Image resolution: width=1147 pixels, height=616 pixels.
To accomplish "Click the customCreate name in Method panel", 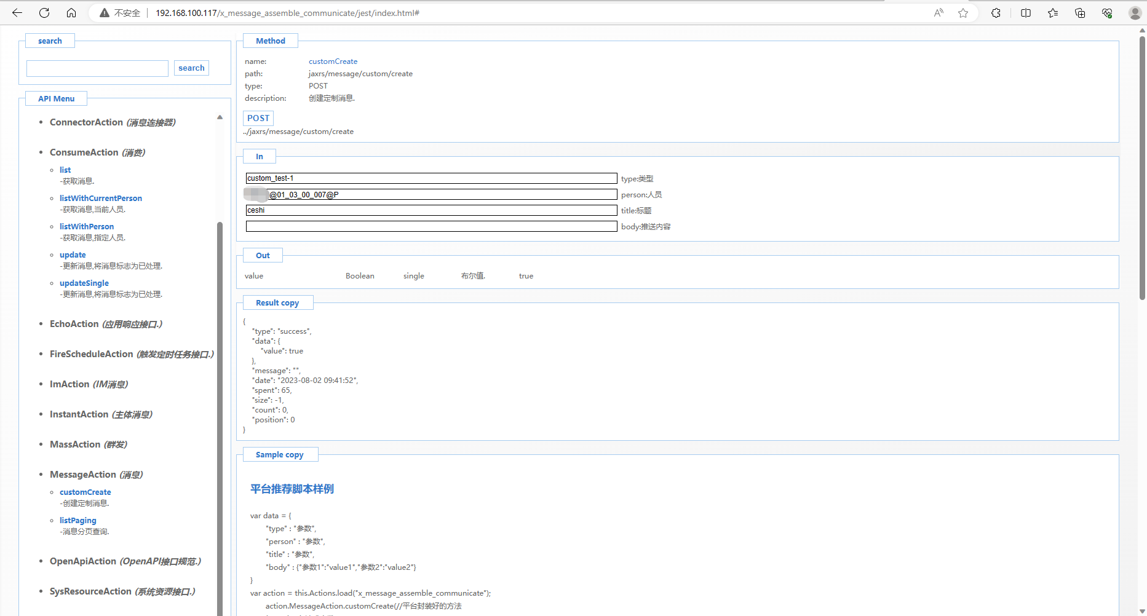I will pyautogui.click(x=333, y=61).
